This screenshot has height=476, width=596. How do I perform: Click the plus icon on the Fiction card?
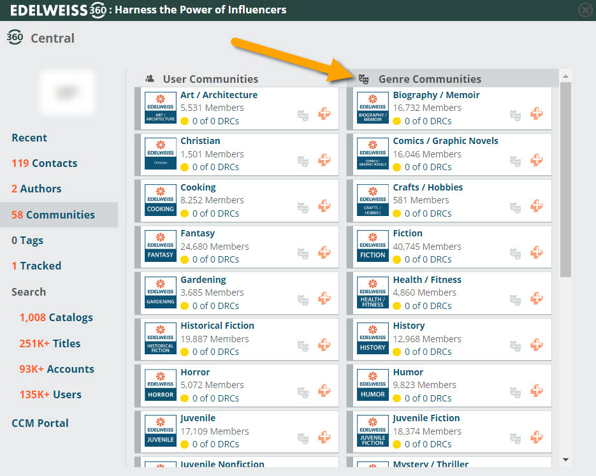click(537, 252)
